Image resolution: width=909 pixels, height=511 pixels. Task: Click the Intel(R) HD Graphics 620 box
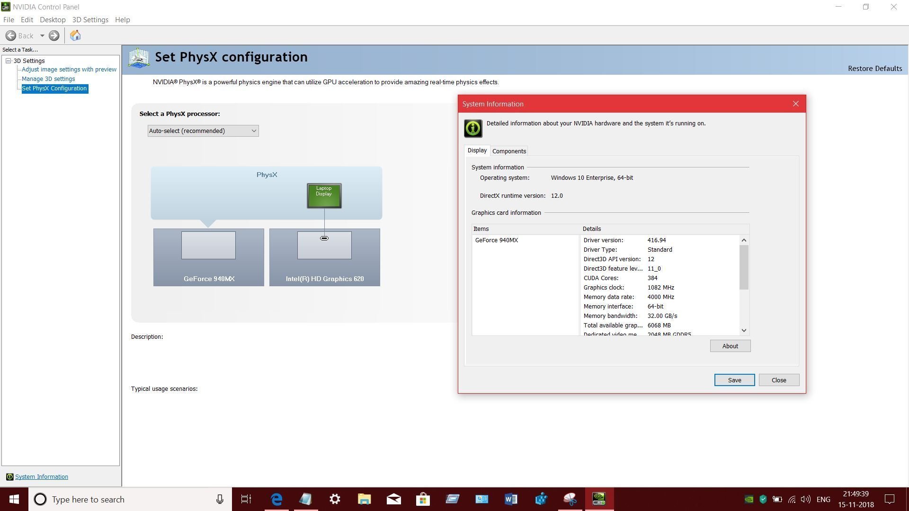tap(325, 257)
